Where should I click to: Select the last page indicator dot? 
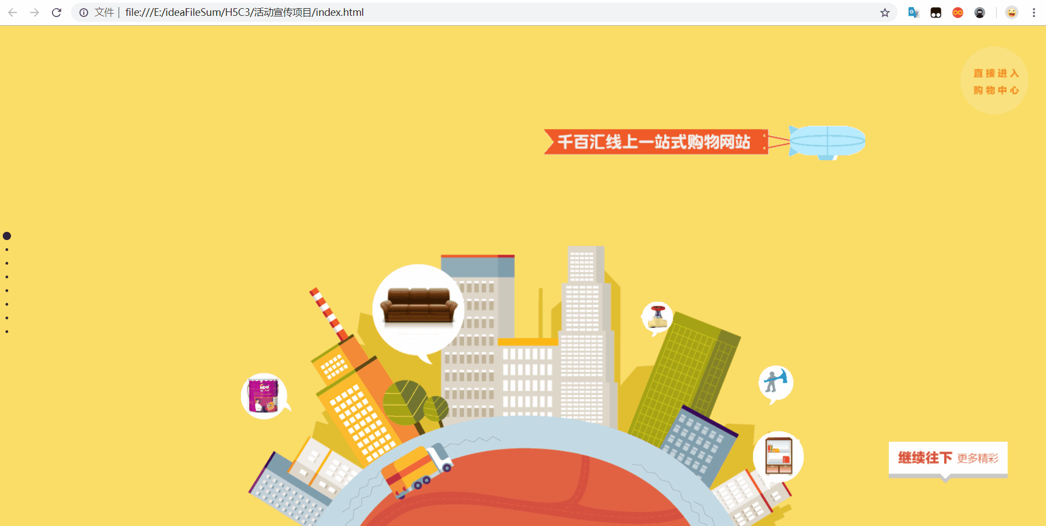click(x=7, y=331)
